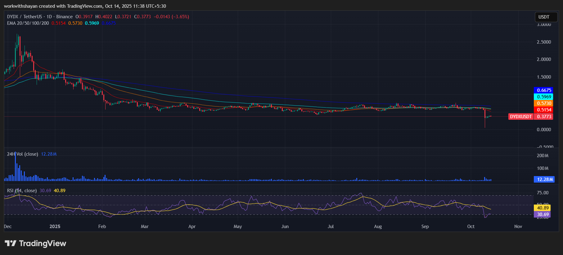The height and width of the screenshot is (255, 563).
Task: Click the Oct label on time axis
Action: [471, 227]
